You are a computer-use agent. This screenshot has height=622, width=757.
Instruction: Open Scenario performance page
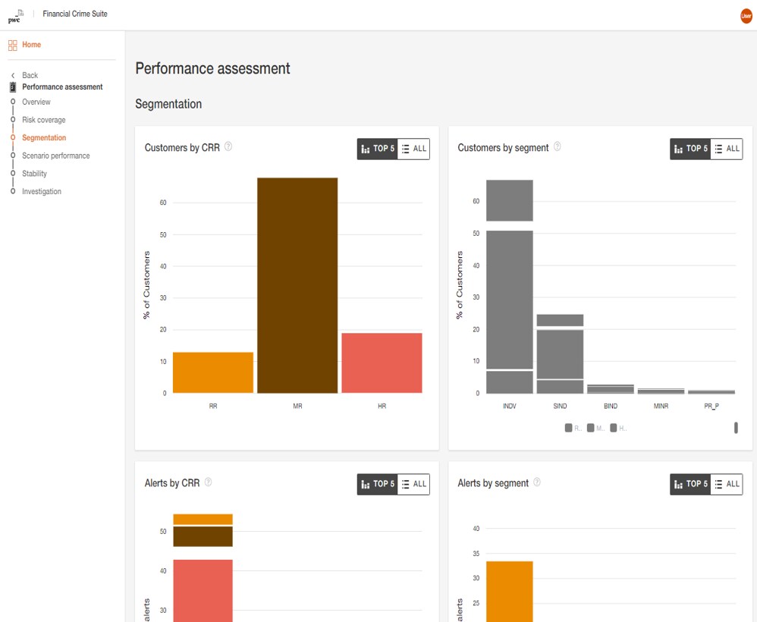click(x=55, y=155)
